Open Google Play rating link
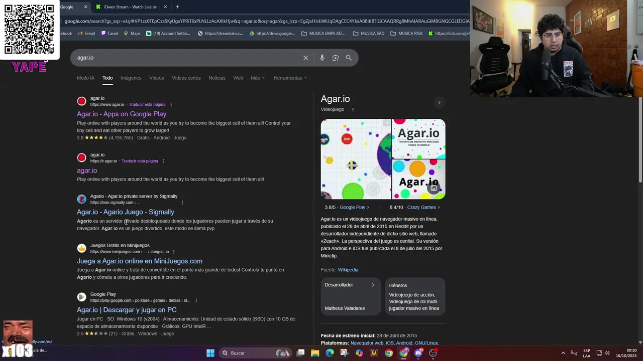Screen dimensions: 643x361 coord(354,208)
